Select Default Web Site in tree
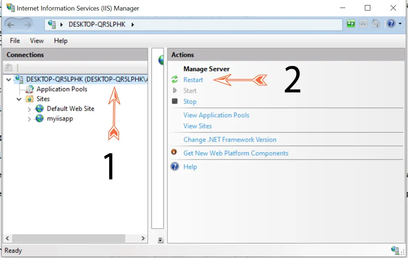The image size is (408, 258). coord(71,109)
